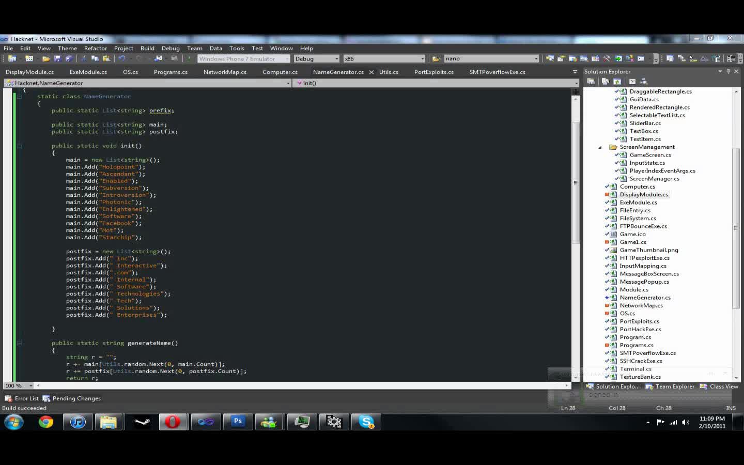Click the Save All toolbar icon

(69, 58)
